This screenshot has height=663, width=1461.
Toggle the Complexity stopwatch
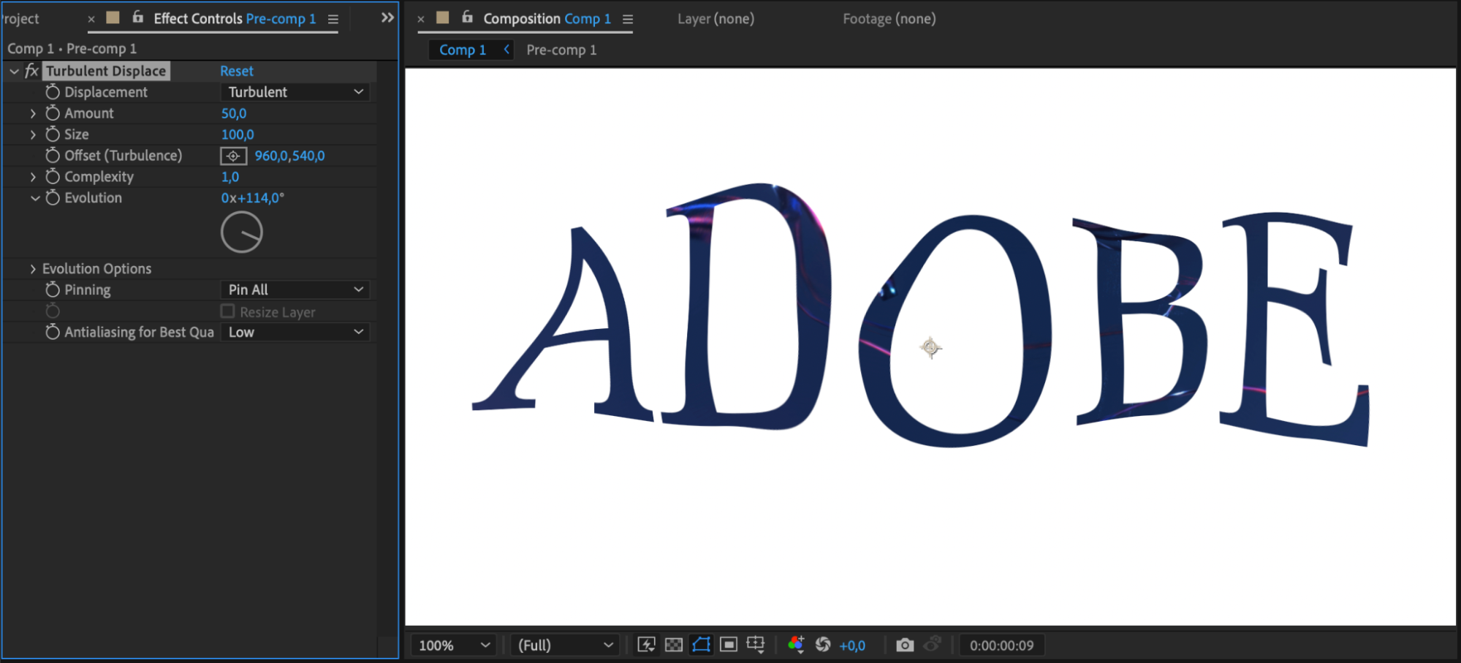pos(53,177)
